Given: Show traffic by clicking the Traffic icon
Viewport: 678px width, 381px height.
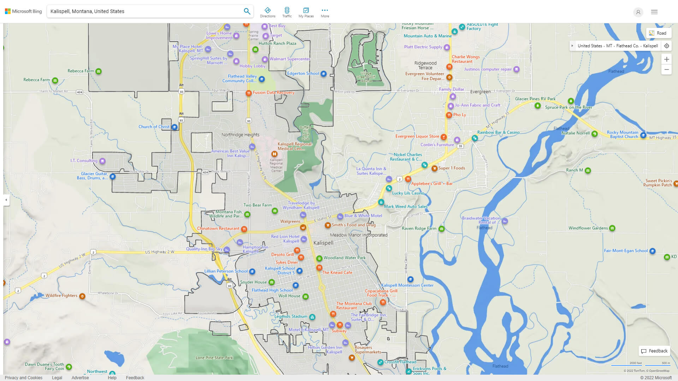Looking at the screenshot, I should click(287, 11).
